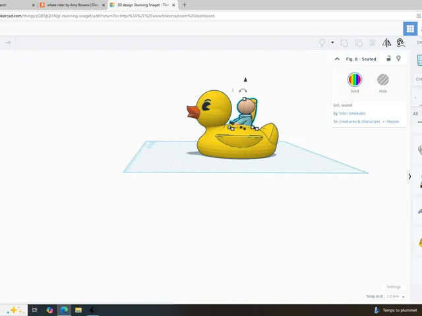
Task: Open the Creatures shape category dropdown in right panel
Action: 419,79
